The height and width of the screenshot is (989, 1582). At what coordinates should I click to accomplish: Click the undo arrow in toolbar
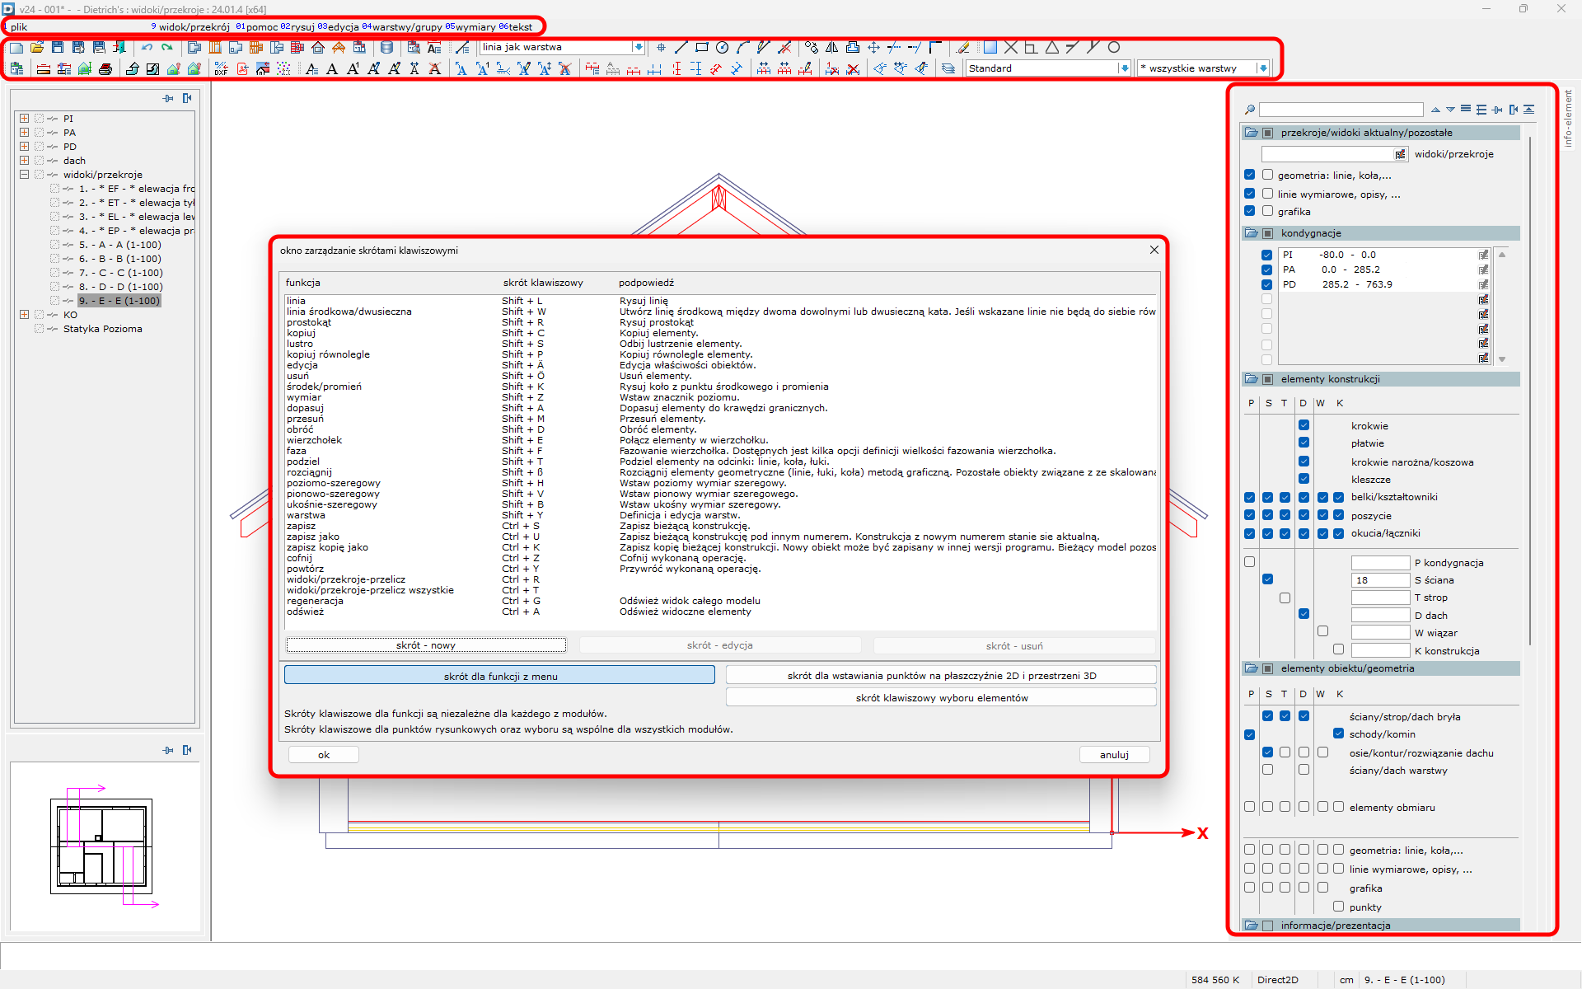pos(147,48)
